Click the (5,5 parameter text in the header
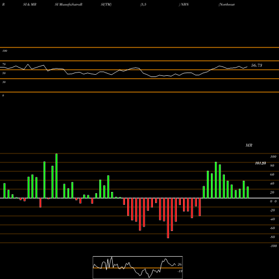The image size is (279, 279). click(143, 4)
